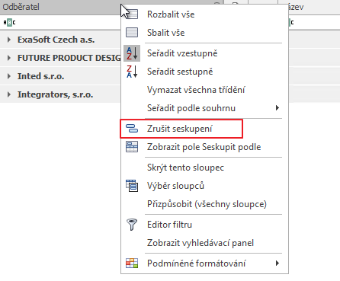The height and width of the screenshot is (281, 340).
Task: Select the Z-A descending sort icon
Action: click(132, 72)
